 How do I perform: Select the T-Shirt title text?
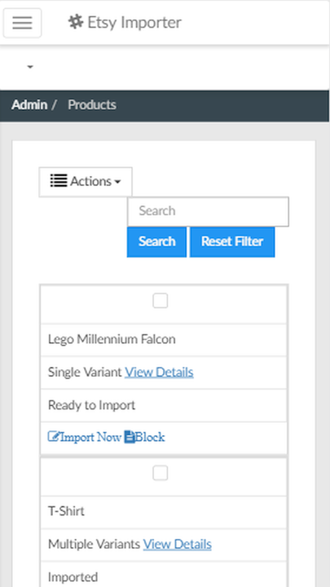coord(66,511)
